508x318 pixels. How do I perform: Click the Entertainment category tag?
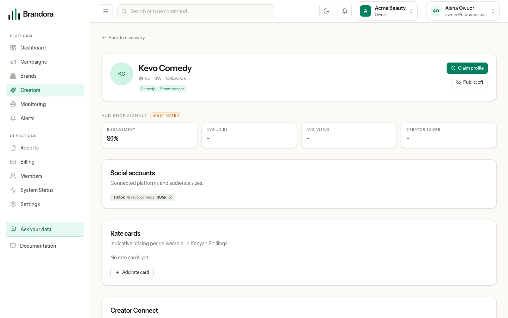[172, 89]
